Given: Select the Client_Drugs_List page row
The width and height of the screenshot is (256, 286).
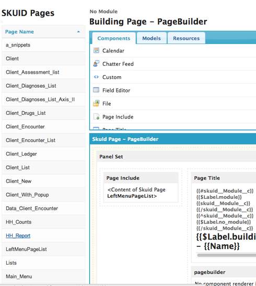Looking at the screenshot, I should click(x=43, y=113).
